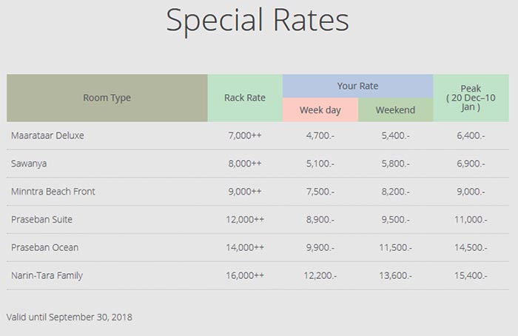Viewport: 518px width, 336px height.
Task: Click Praseban Ocean weekend rate 11,500
Action: (x=395, y=247)
